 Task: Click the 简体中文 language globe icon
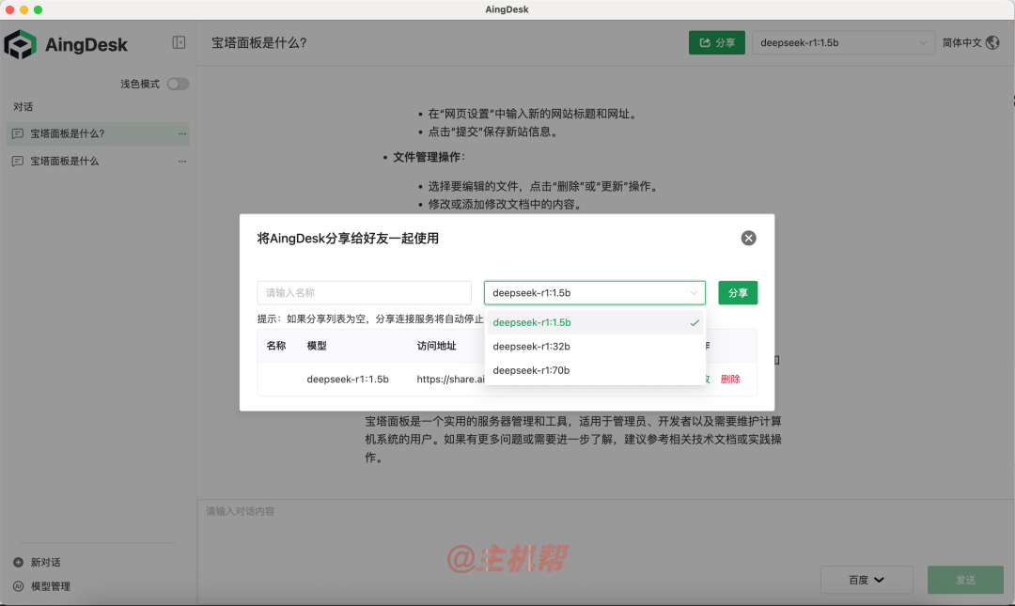(x=992, y=42)
